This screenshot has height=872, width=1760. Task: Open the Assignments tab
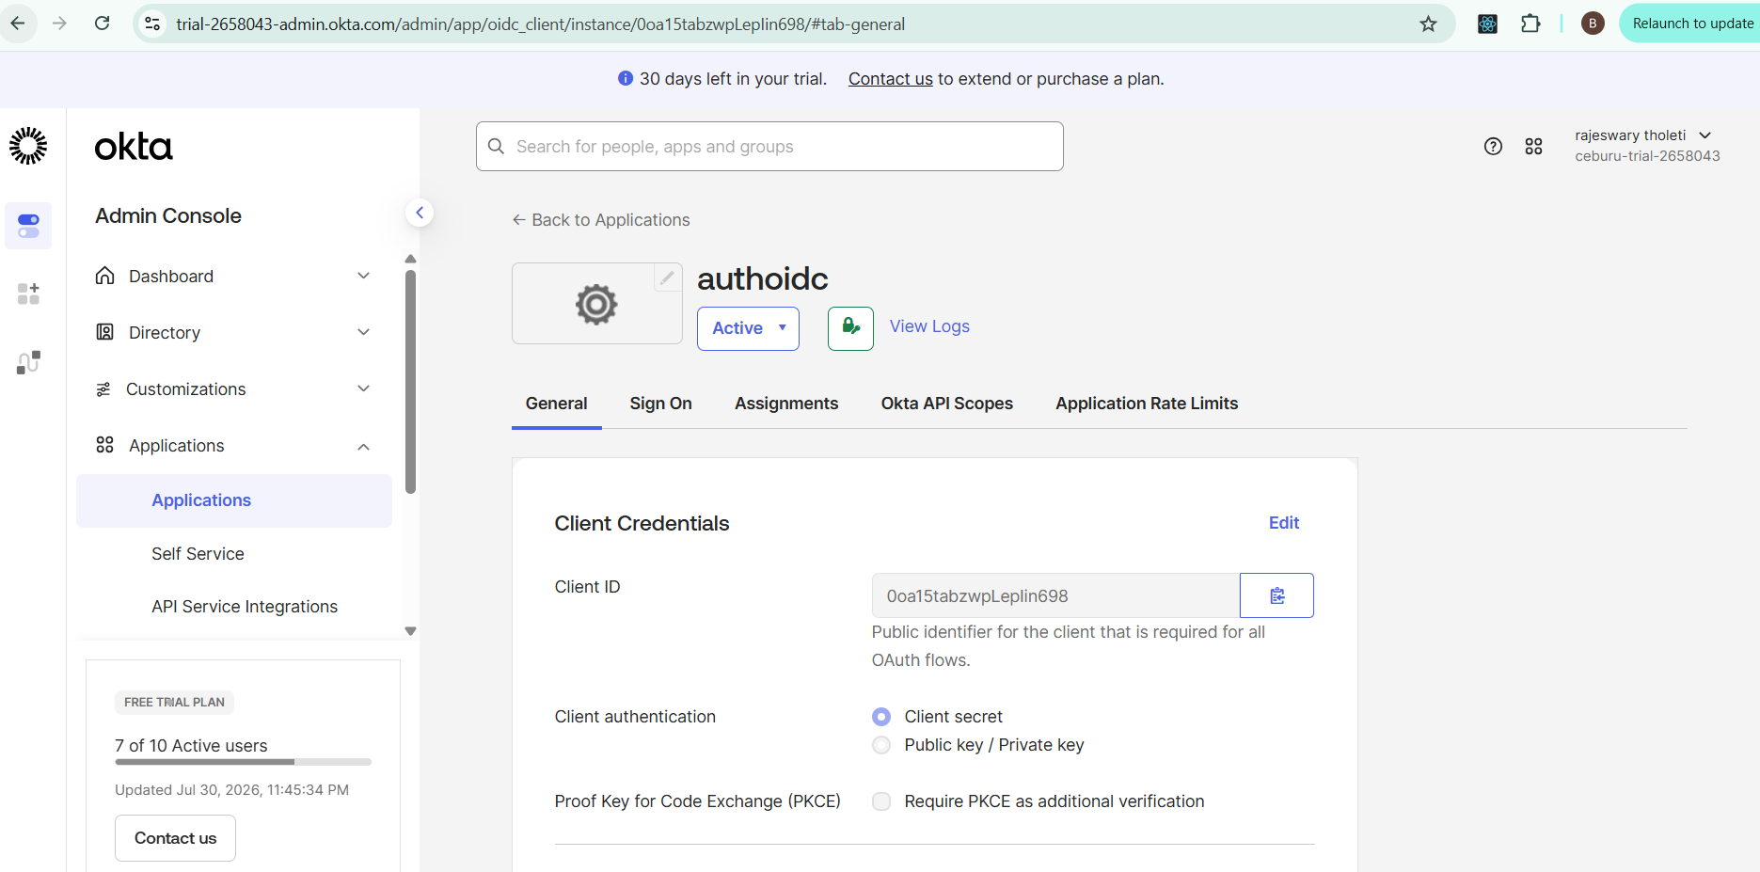[786, 404]
